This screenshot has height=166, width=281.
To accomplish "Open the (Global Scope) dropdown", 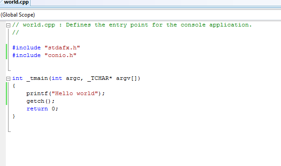I will click(x=141, y=15).
